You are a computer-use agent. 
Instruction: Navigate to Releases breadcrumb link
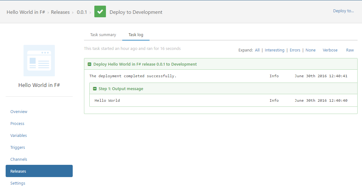click(x=60, y=12)
